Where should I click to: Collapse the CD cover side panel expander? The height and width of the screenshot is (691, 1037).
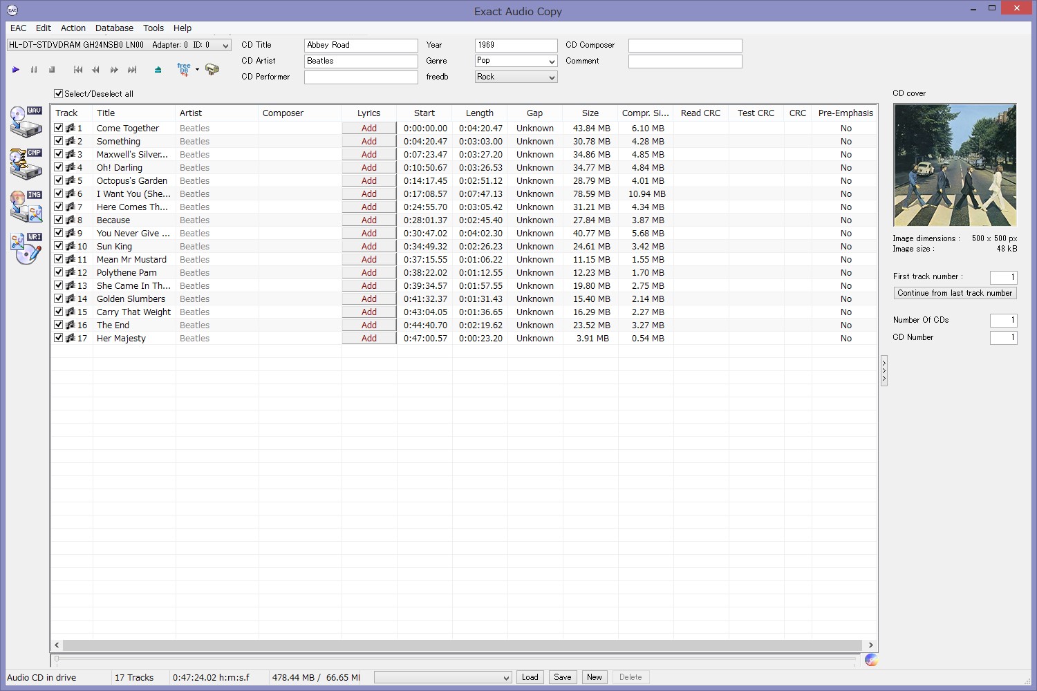884,371
